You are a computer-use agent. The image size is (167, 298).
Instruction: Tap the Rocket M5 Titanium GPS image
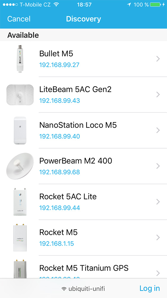(20, 269)
